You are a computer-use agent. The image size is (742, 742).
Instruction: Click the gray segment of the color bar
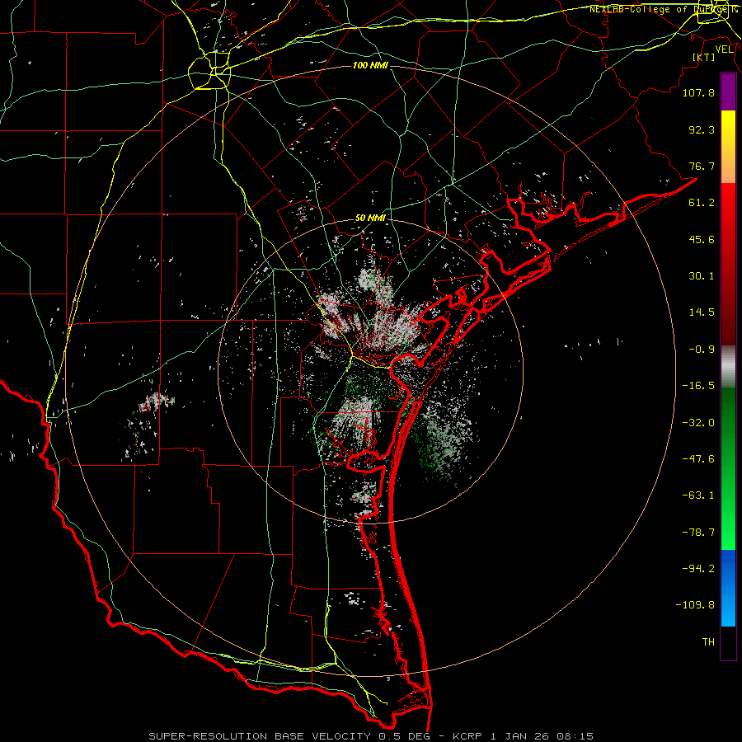coord(728,367)
